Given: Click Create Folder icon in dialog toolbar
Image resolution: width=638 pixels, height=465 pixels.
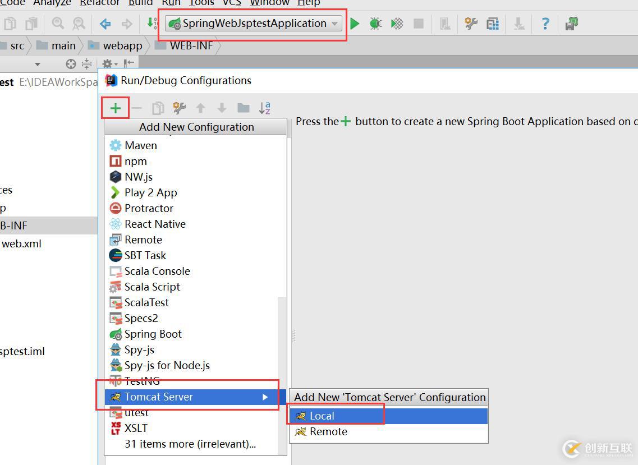Looking at the screenshot, I should [244, 108].
